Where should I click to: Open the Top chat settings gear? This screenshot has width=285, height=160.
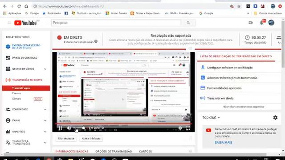click(275, 117)
